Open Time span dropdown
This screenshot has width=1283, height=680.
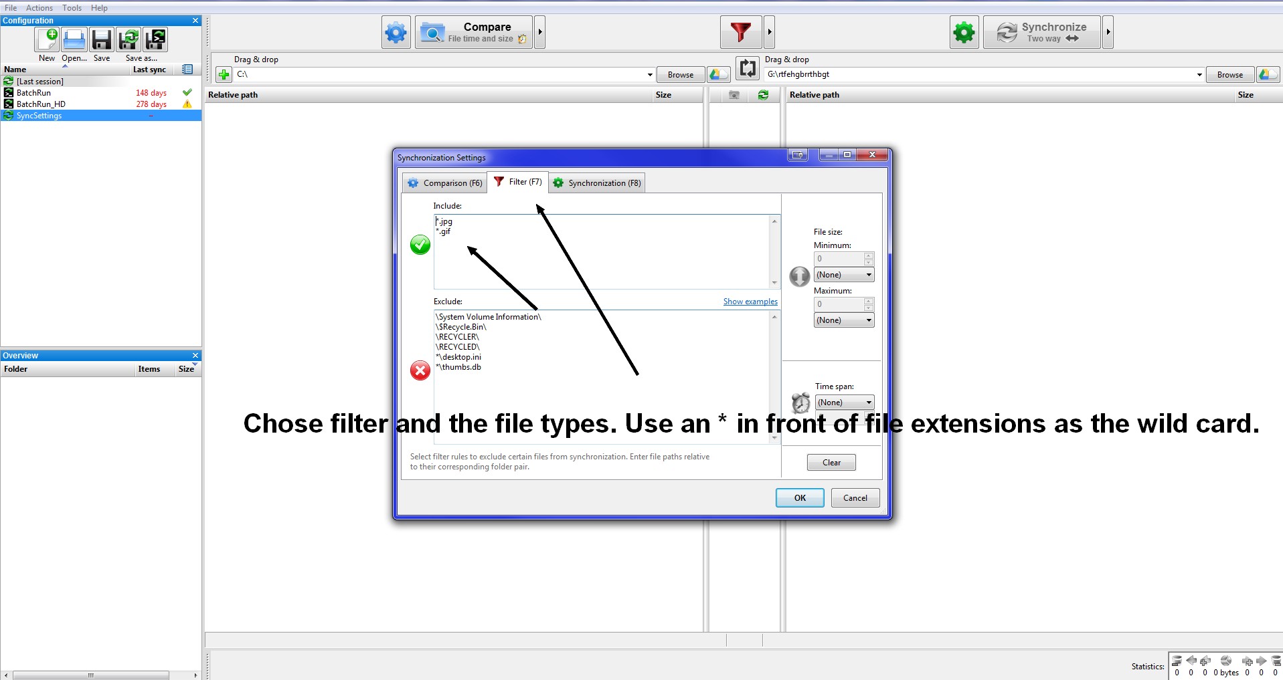(844, 403)
